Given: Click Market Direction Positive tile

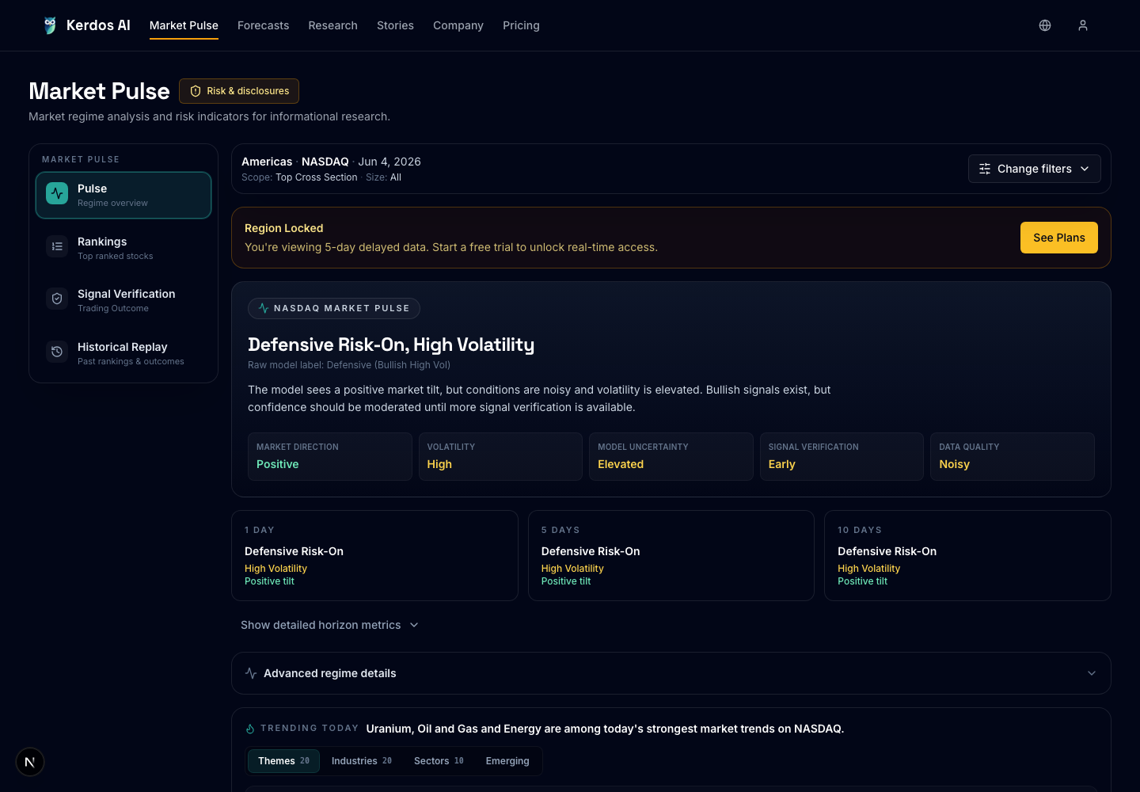Looking at the screenshot, I should [x=329, y=456].
